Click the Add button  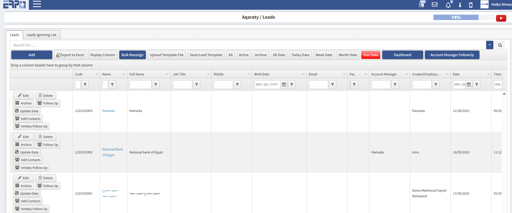32,55
